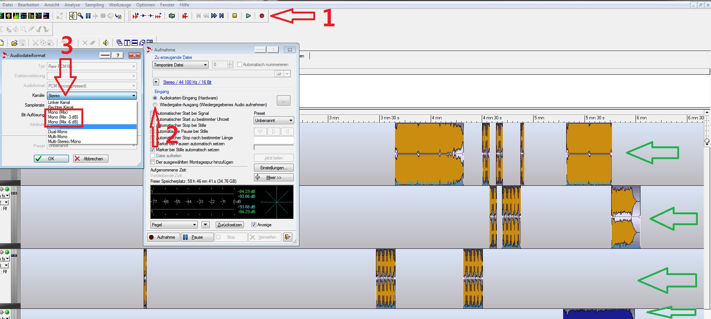Viewport: 711px width, 319px height.
Task: Open the Bearbeiten menu
Action: click(x=29, y=5)
